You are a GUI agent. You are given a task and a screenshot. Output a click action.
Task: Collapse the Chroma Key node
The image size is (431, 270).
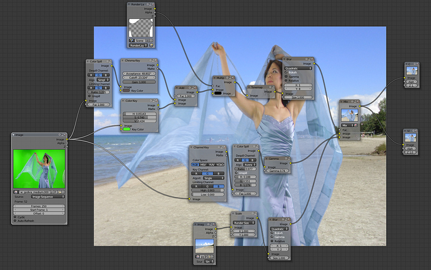(x=122, y=61)
